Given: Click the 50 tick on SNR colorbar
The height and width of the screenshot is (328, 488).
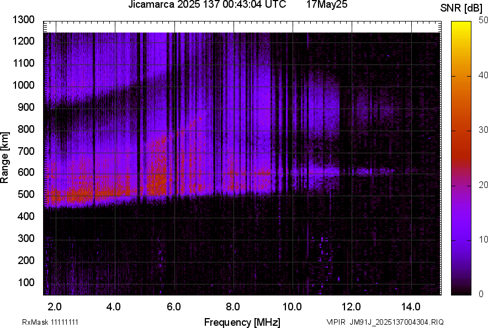Looking at the screenshot, I should tap(484, 20).
